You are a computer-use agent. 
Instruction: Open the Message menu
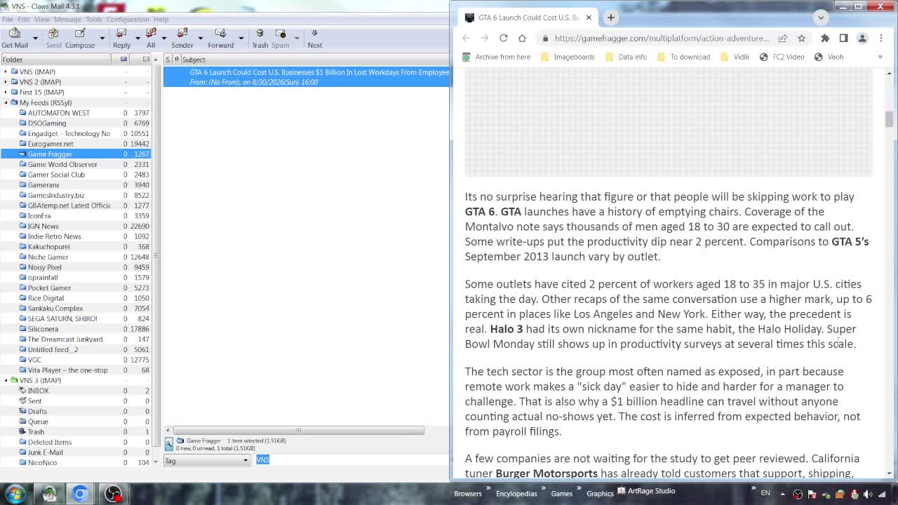67,20
